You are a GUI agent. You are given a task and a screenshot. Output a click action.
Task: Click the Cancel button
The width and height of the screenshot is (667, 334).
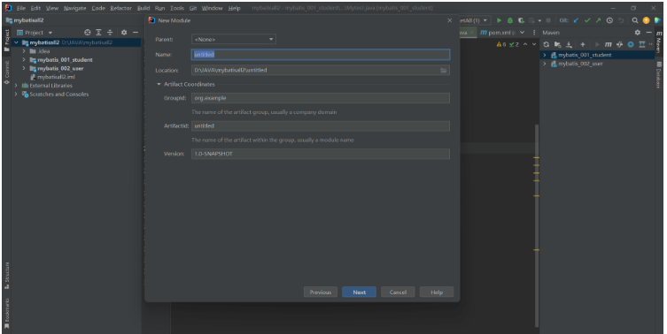point(398,292)
